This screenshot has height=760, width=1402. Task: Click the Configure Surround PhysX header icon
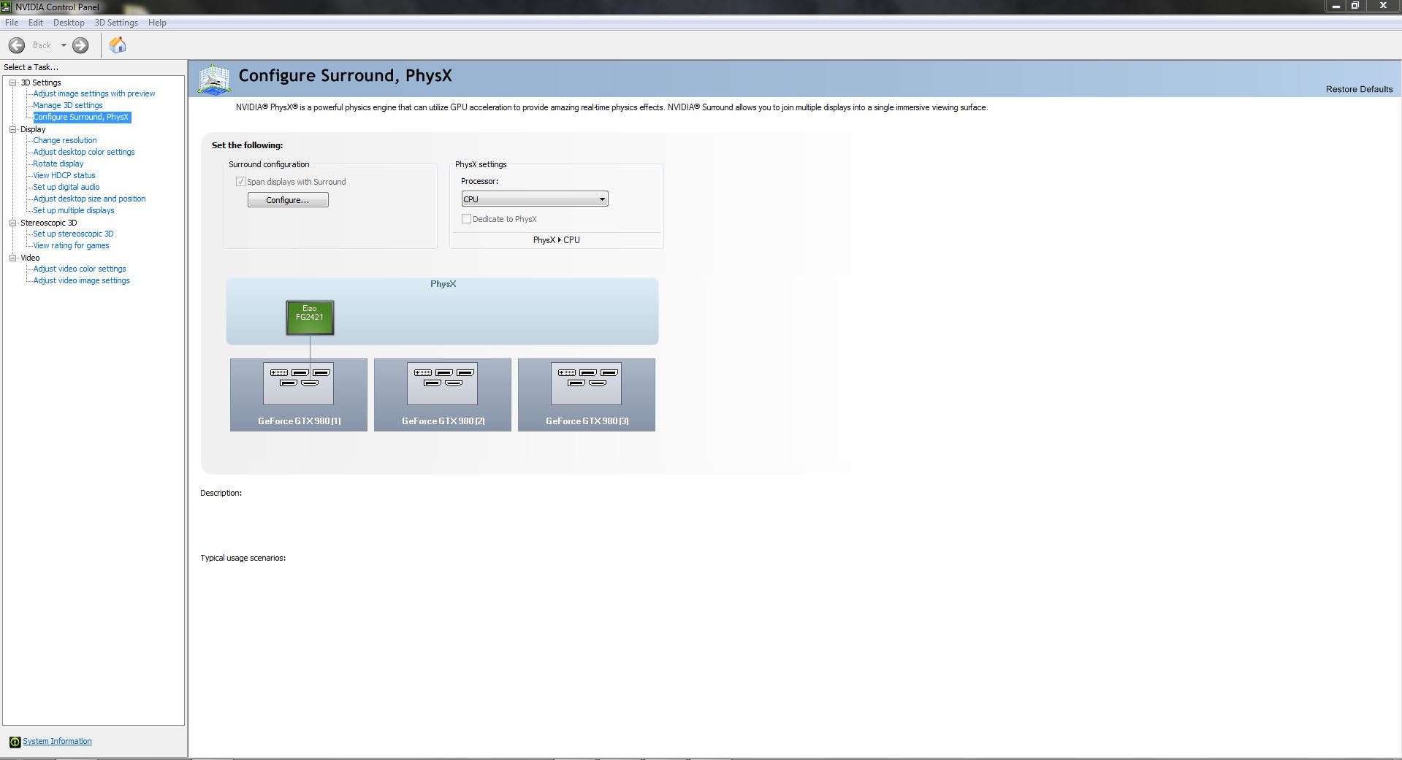click(x=214, y=79)
